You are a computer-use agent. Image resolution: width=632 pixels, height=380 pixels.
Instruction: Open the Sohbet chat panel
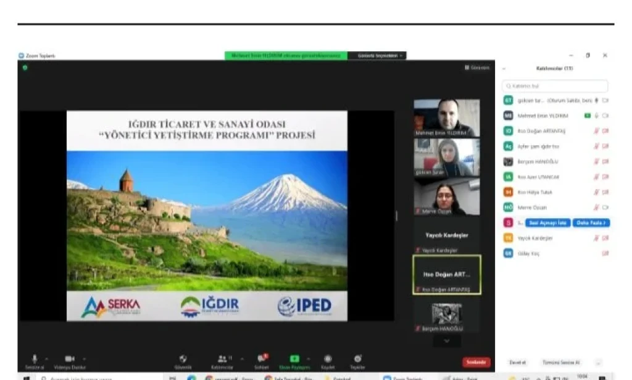coord(262,361)
